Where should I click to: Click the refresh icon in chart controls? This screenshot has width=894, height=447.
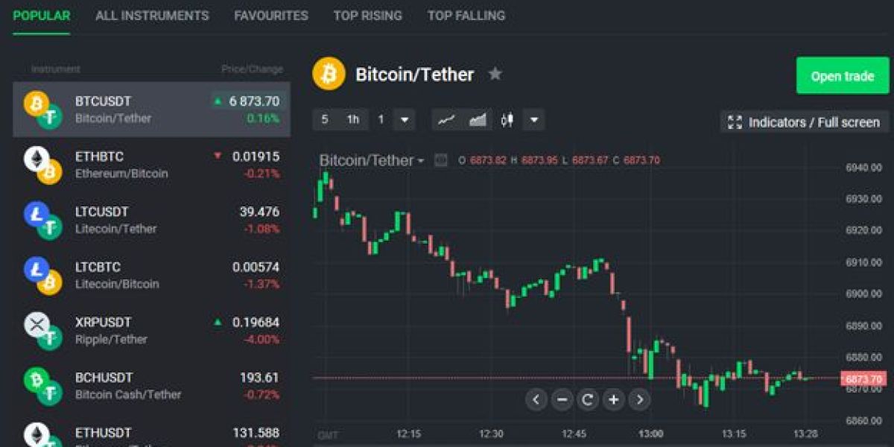[x=587, y=399]
